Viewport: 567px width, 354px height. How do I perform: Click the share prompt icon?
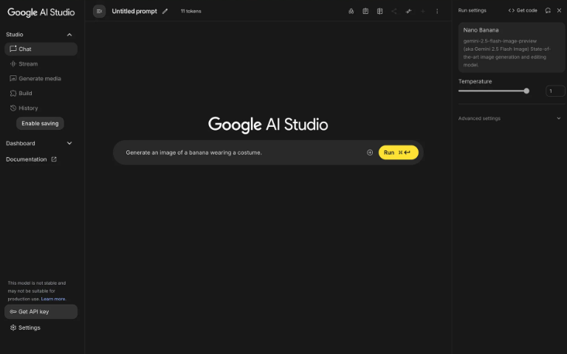tap(394, 11)
